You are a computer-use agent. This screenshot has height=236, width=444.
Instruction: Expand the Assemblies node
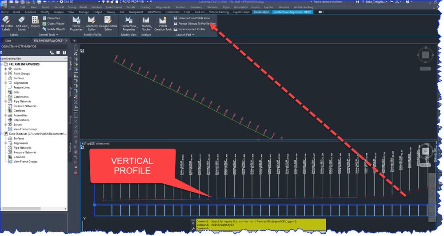6,115
